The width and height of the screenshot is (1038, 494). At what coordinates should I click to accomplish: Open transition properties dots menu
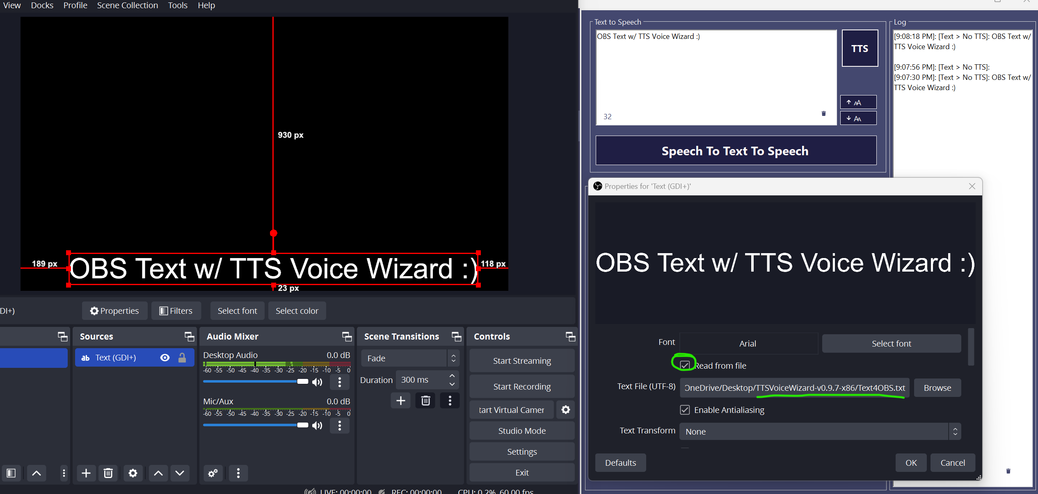[450, 401]
